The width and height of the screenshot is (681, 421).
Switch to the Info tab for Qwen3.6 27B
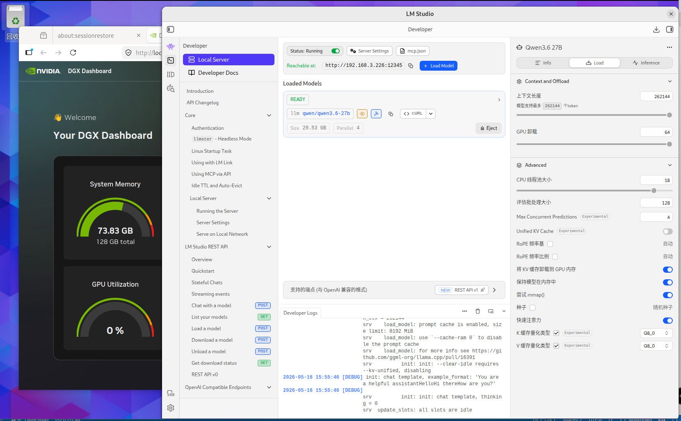click(543, 63)
